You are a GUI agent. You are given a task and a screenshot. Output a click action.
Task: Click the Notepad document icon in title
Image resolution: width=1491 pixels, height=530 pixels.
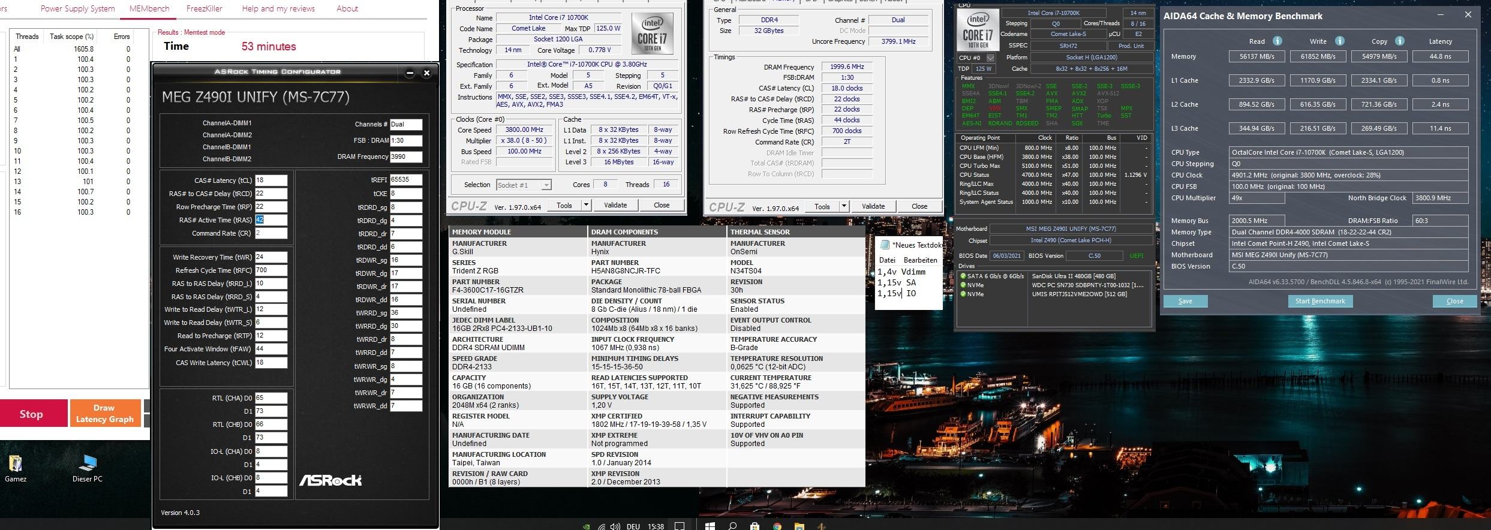tap(884, 245)
